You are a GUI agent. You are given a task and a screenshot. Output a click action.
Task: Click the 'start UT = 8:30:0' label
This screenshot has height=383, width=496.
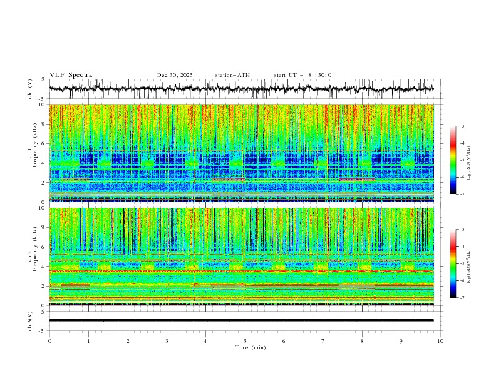pyautogui.click(x=302, y=75)
